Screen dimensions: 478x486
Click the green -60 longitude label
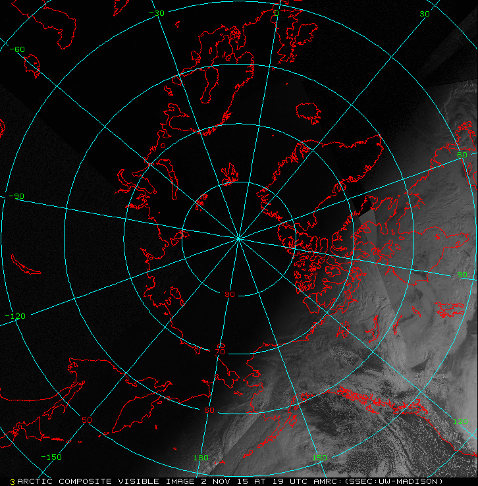coord(17,49)
